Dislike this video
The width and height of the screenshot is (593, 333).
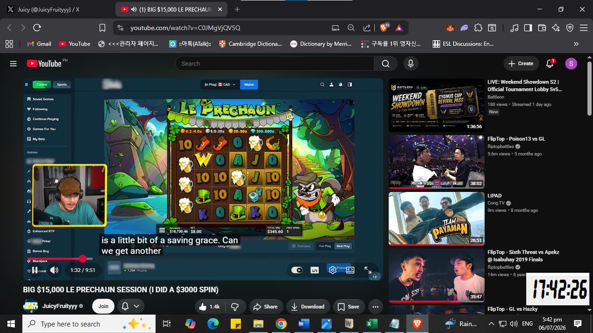(x=235, y=306)
